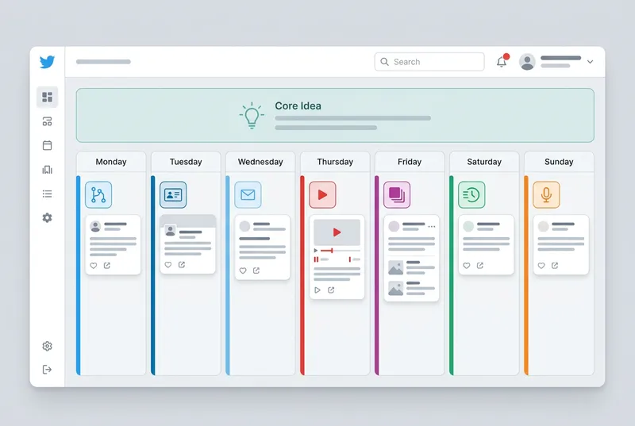Open the notifications bell
Screen dimensions: 635x426
pos(502,62)
